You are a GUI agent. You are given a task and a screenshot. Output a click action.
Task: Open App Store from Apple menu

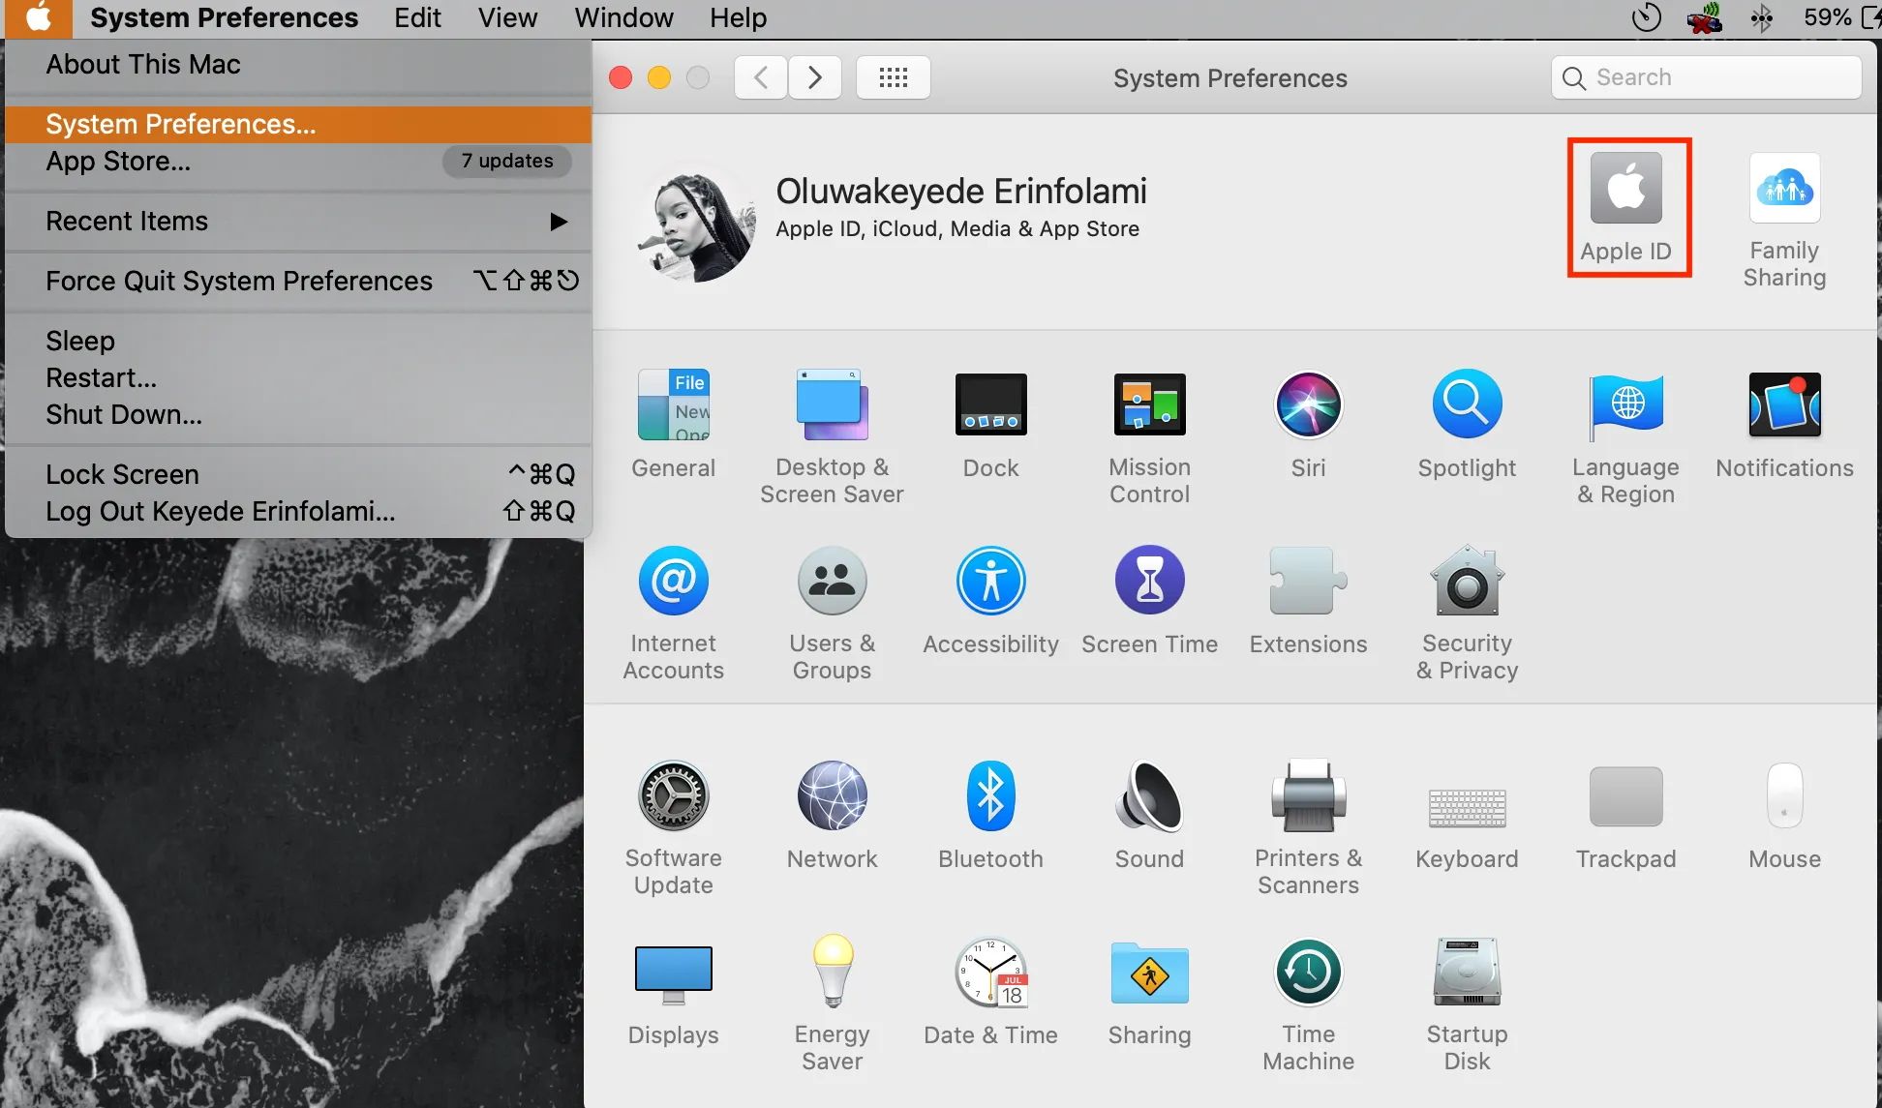pos(117,161)
